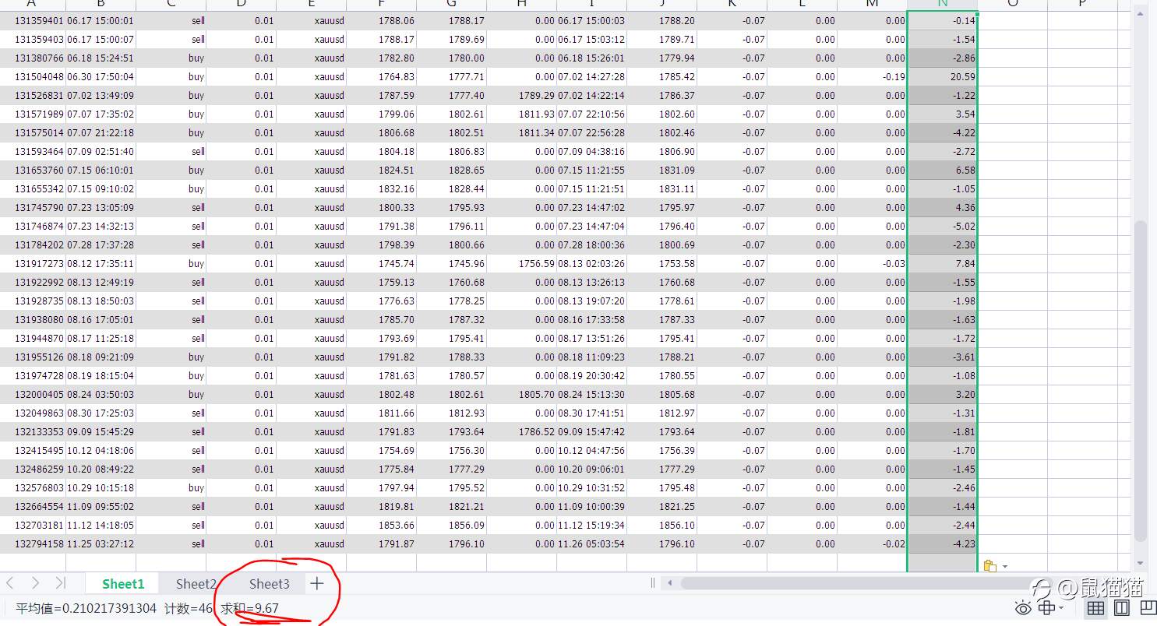Select close time 11.26 05:03:54
The height and width of the screenshot is (626, 1157).
coord(591,544)
